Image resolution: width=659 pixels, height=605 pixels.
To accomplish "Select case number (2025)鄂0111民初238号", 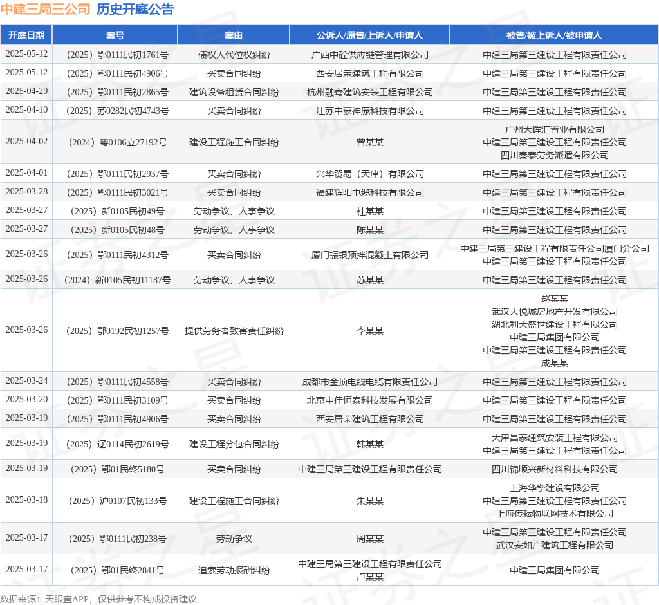I will [x=115, y=539].
